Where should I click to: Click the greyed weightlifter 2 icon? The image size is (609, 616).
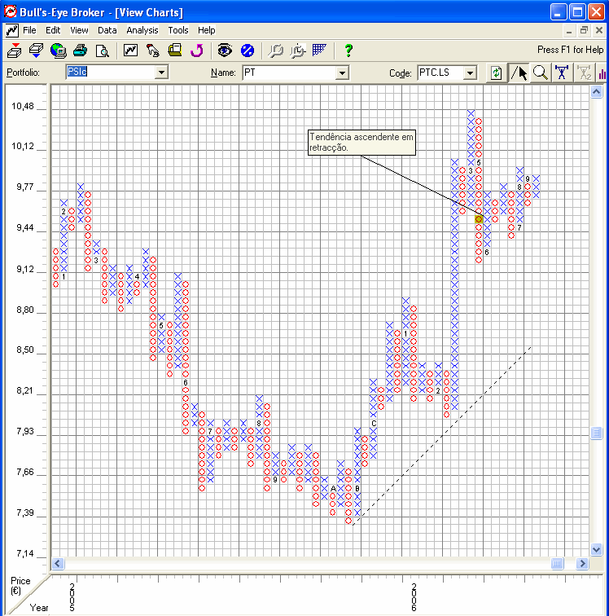[x=584, y=73]
